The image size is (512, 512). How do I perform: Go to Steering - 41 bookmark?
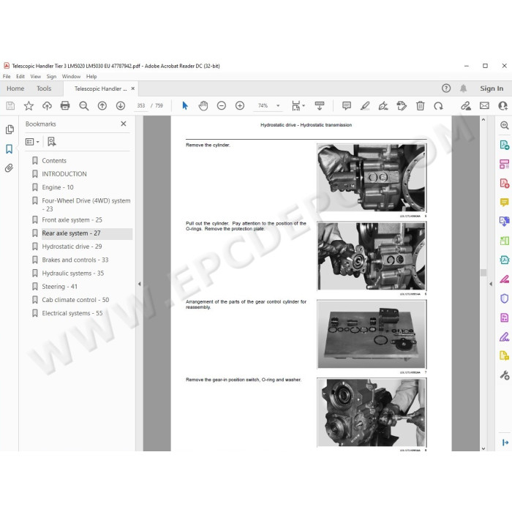click(59, 287)
